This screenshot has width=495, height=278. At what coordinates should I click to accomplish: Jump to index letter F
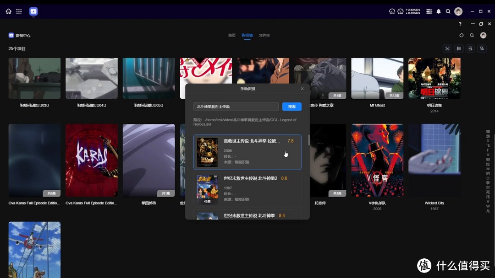point(488,150)
